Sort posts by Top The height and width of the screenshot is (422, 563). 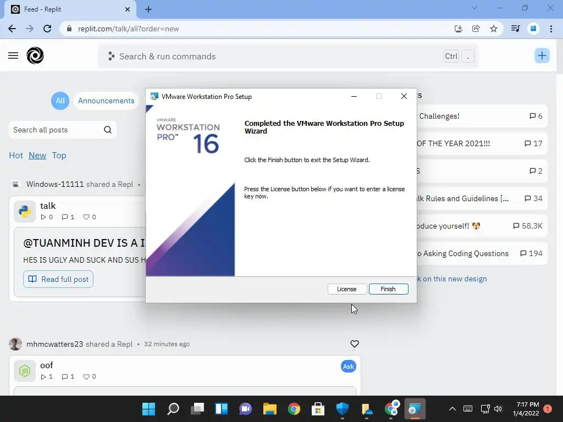(x=59, y=156)
